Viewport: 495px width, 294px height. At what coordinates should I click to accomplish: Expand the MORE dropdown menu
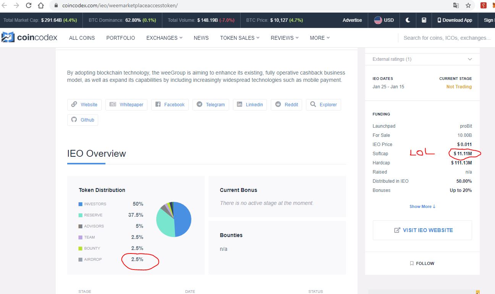(320, 38)
